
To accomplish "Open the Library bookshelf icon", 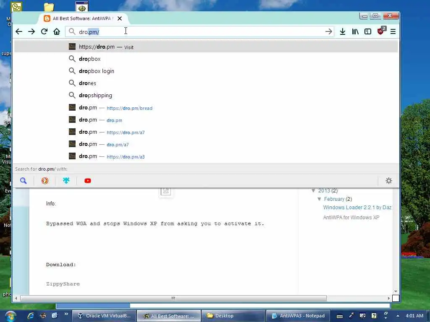I will click(x=355, y=31).
